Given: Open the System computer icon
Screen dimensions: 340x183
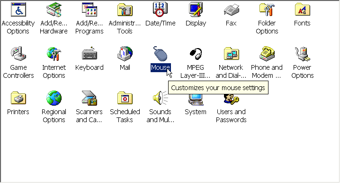Looking at the screenshot, I should coord(196,100).
